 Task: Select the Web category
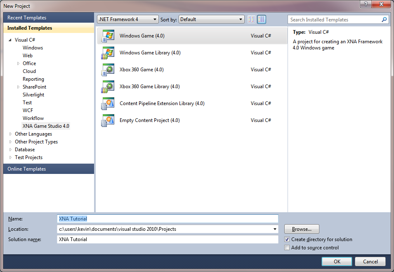[27, 56]
